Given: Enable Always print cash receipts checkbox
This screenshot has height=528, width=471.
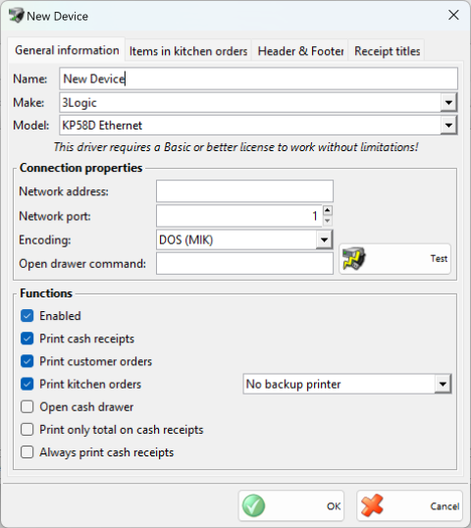Looking at the screenshot, I should (x=26, y=452).
